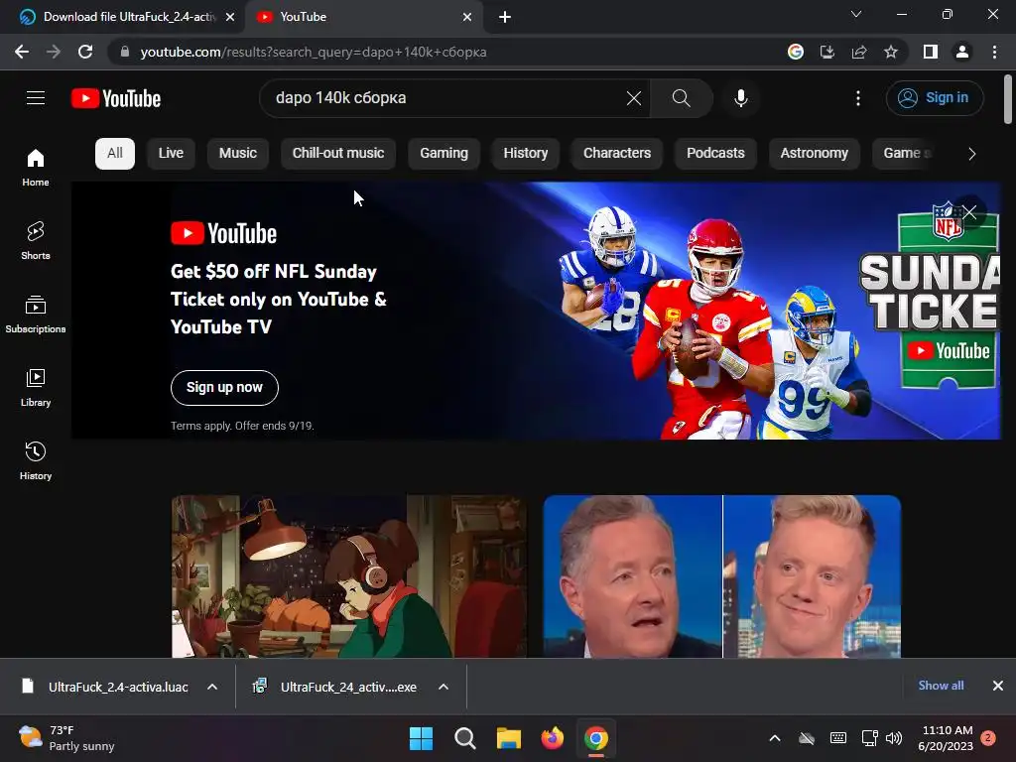Click the magnifier search button

pos(681,98)
